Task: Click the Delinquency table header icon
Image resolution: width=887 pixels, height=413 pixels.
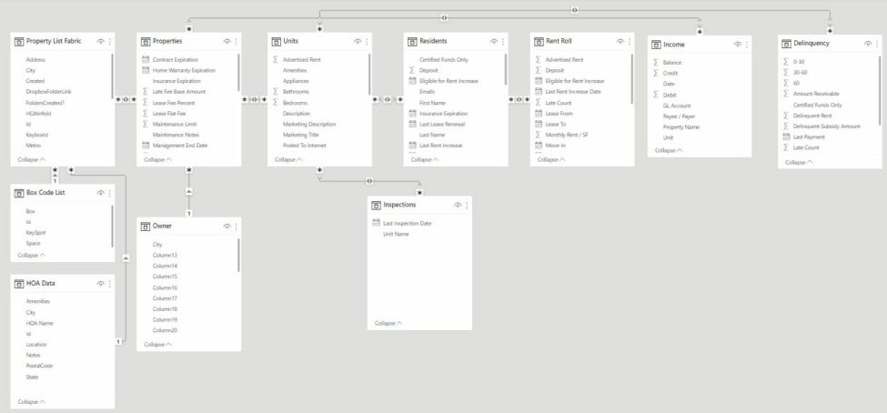Action: (x=786, y=44)
